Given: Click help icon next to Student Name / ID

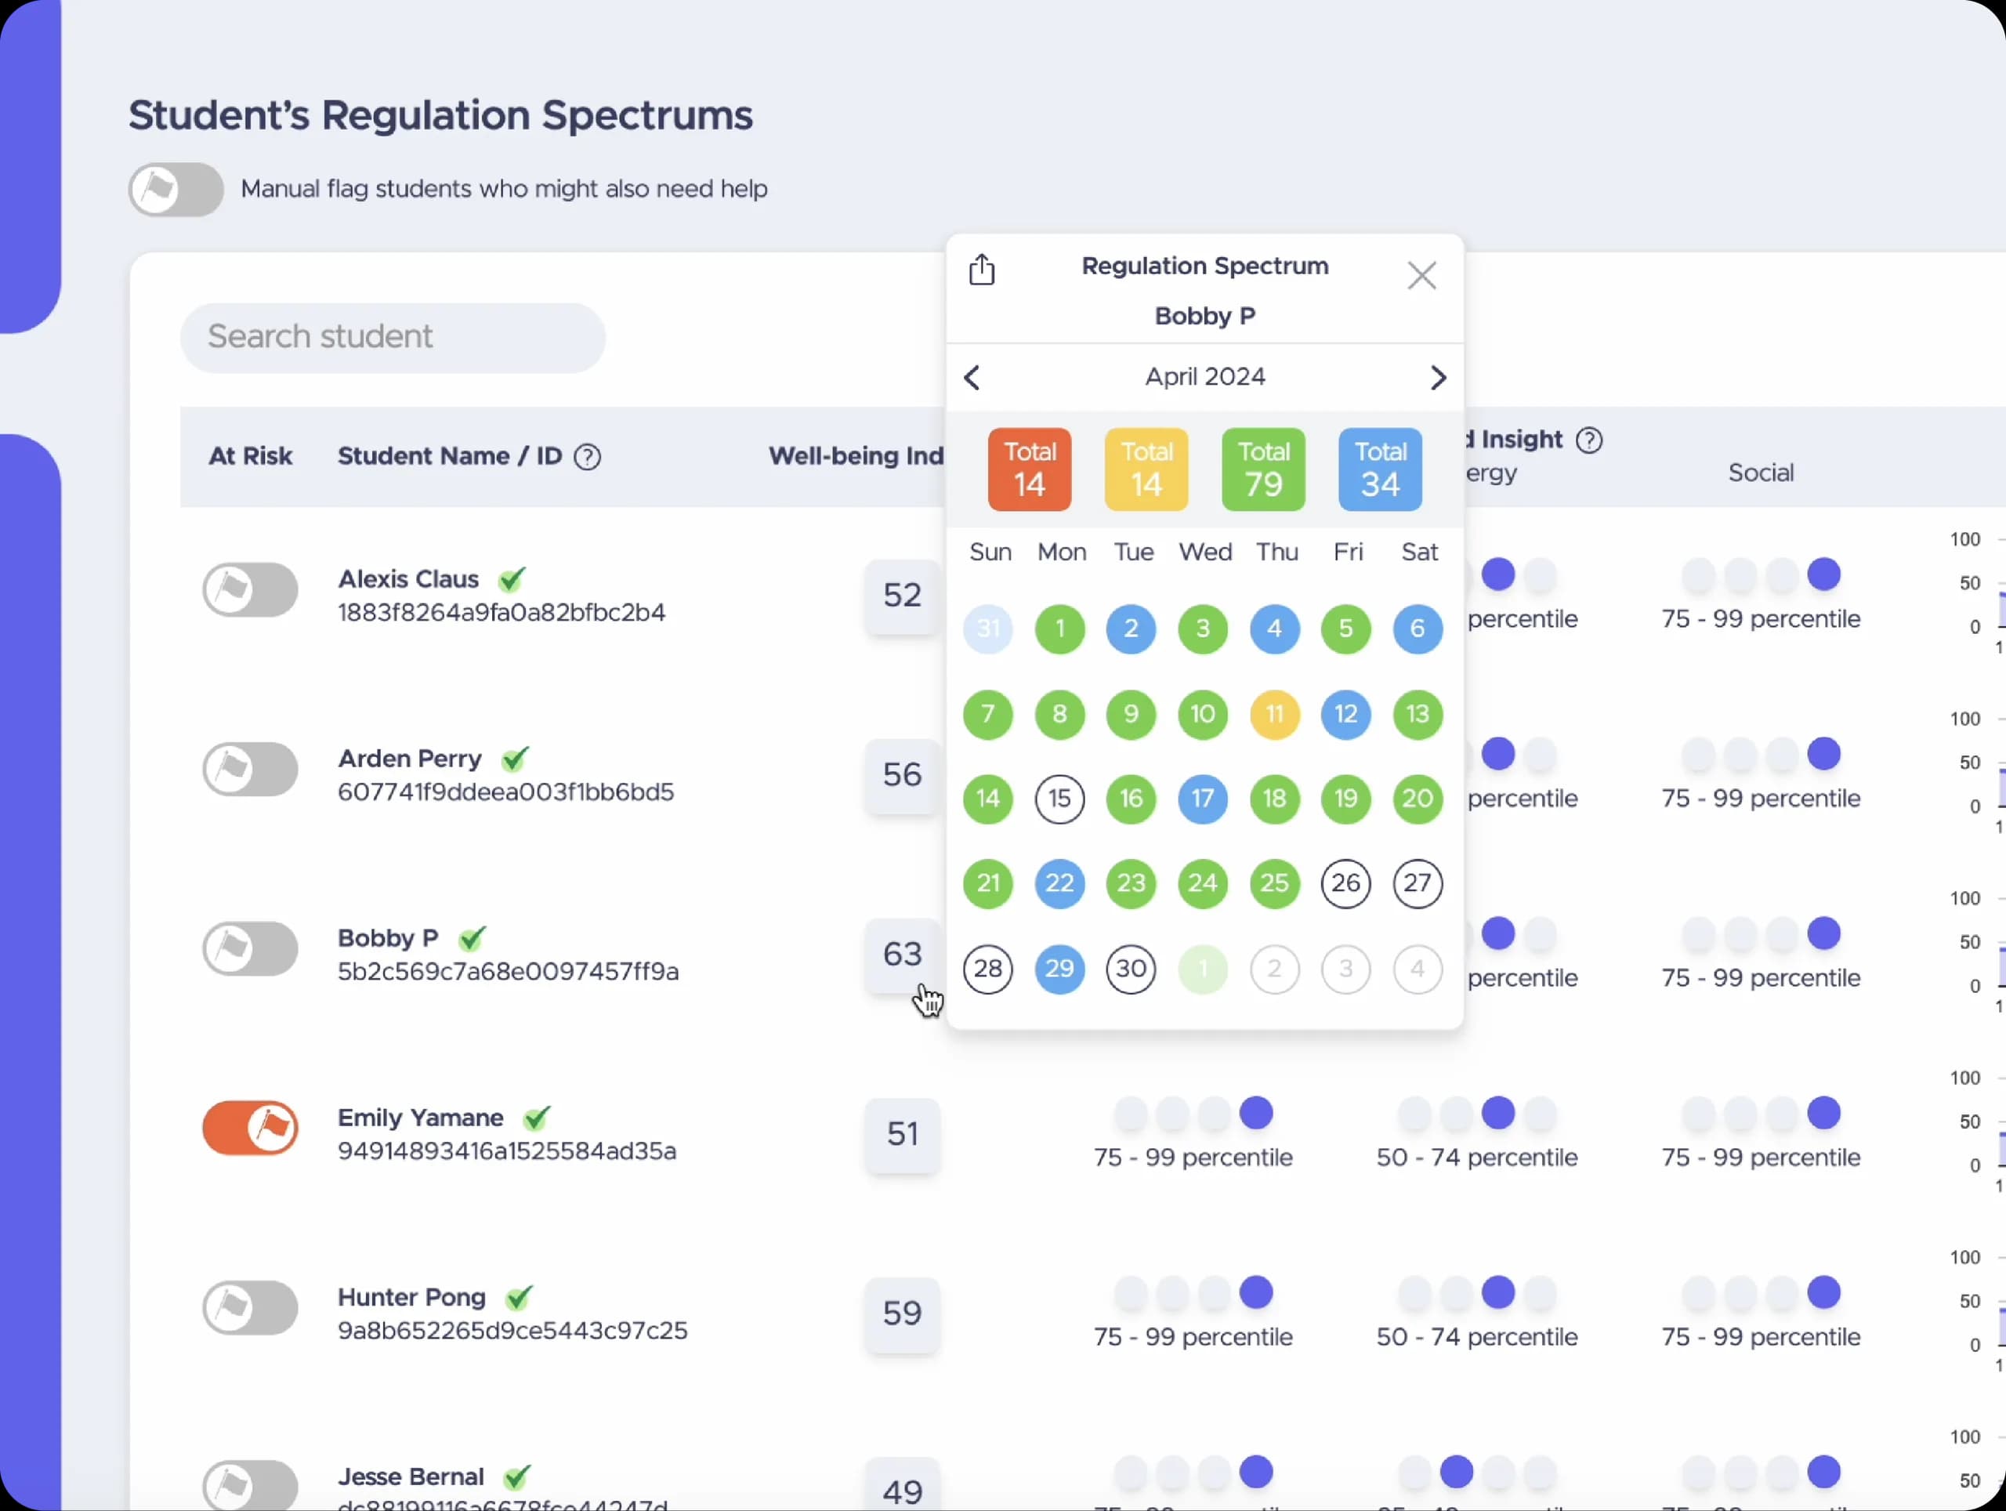Looking at the screenshot, I should pyautogui.click(x=588, y=457).
